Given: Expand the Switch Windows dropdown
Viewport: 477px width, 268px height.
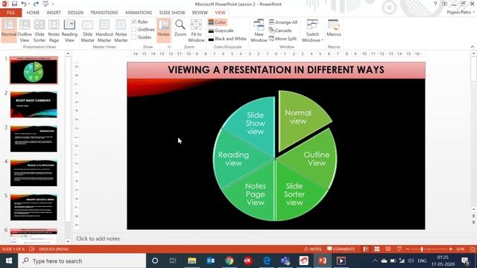Looking at the screenshot, I should [312, 31].
